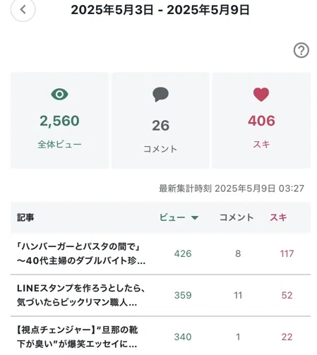Click view count 426 of first article

(x=183, y=253)
